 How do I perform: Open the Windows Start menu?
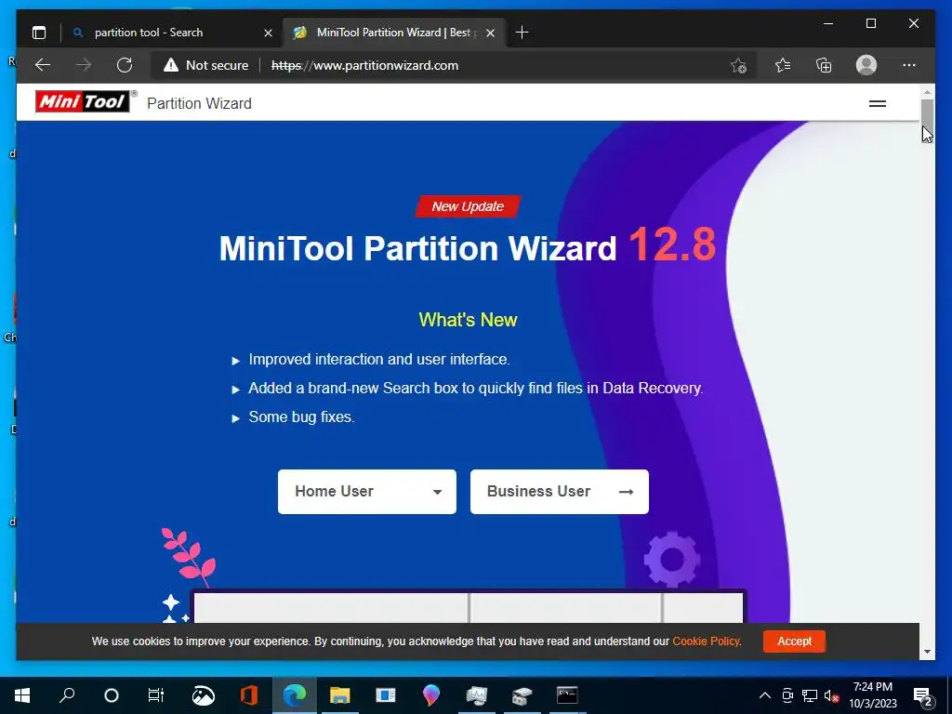pos(22,695)
